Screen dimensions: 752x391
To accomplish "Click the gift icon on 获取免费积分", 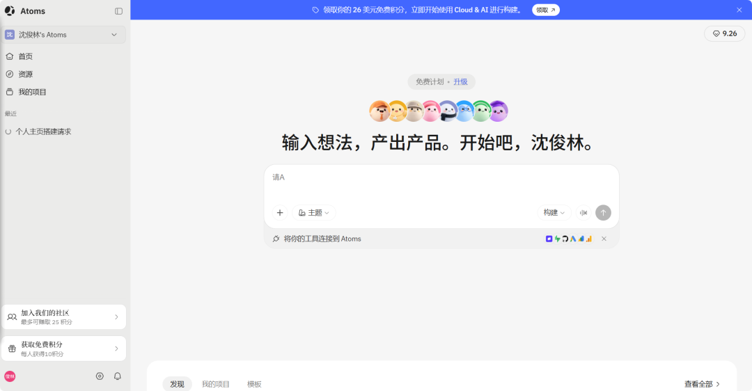I will point(12,349).
